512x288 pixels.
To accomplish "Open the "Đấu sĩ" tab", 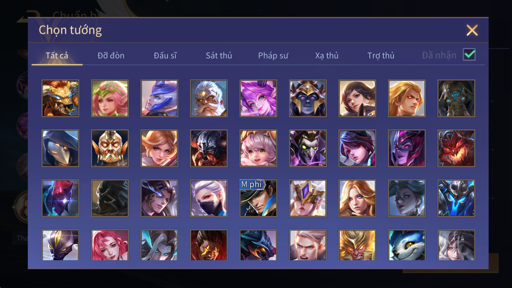I will click(165, 56).
